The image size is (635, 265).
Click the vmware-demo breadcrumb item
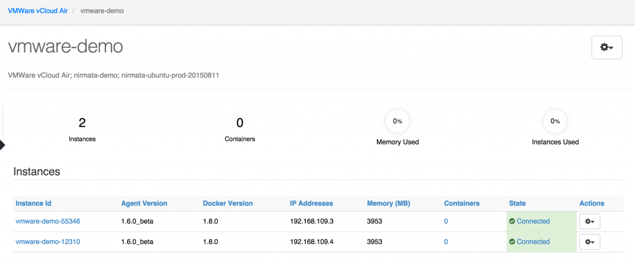click(x=102, y=11)
